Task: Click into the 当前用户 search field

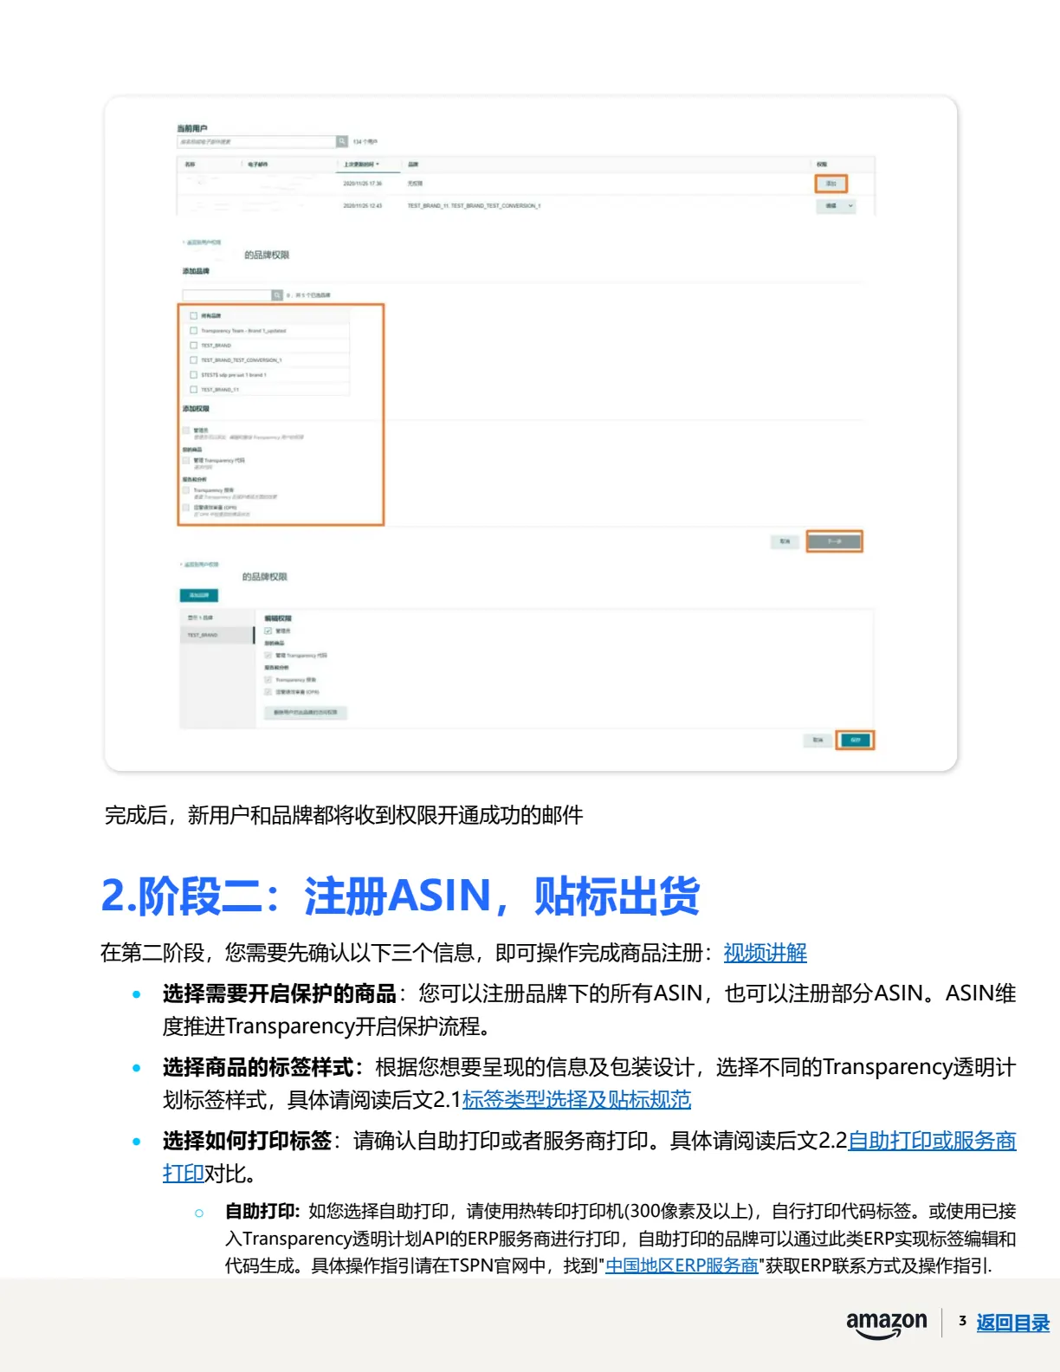Action: coord(256,141)
